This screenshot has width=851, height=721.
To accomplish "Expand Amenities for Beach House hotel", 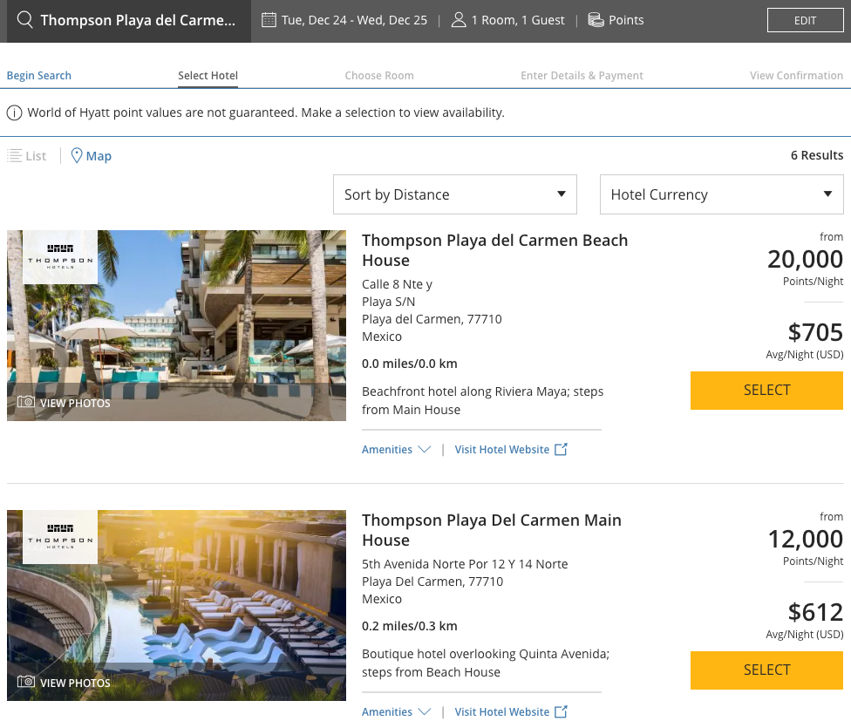I will 396,450.
